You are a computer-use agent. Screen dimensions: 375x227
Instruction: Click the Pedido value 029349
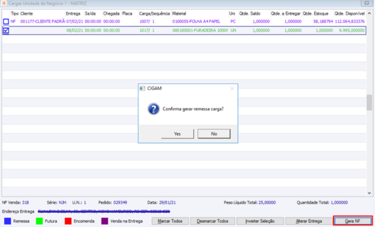(x=120, y=203)
